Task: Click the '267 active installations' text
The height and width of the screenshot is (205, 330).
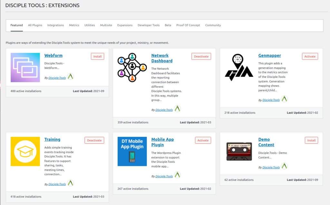Action: pyautogui.click(x=133, y=189)
